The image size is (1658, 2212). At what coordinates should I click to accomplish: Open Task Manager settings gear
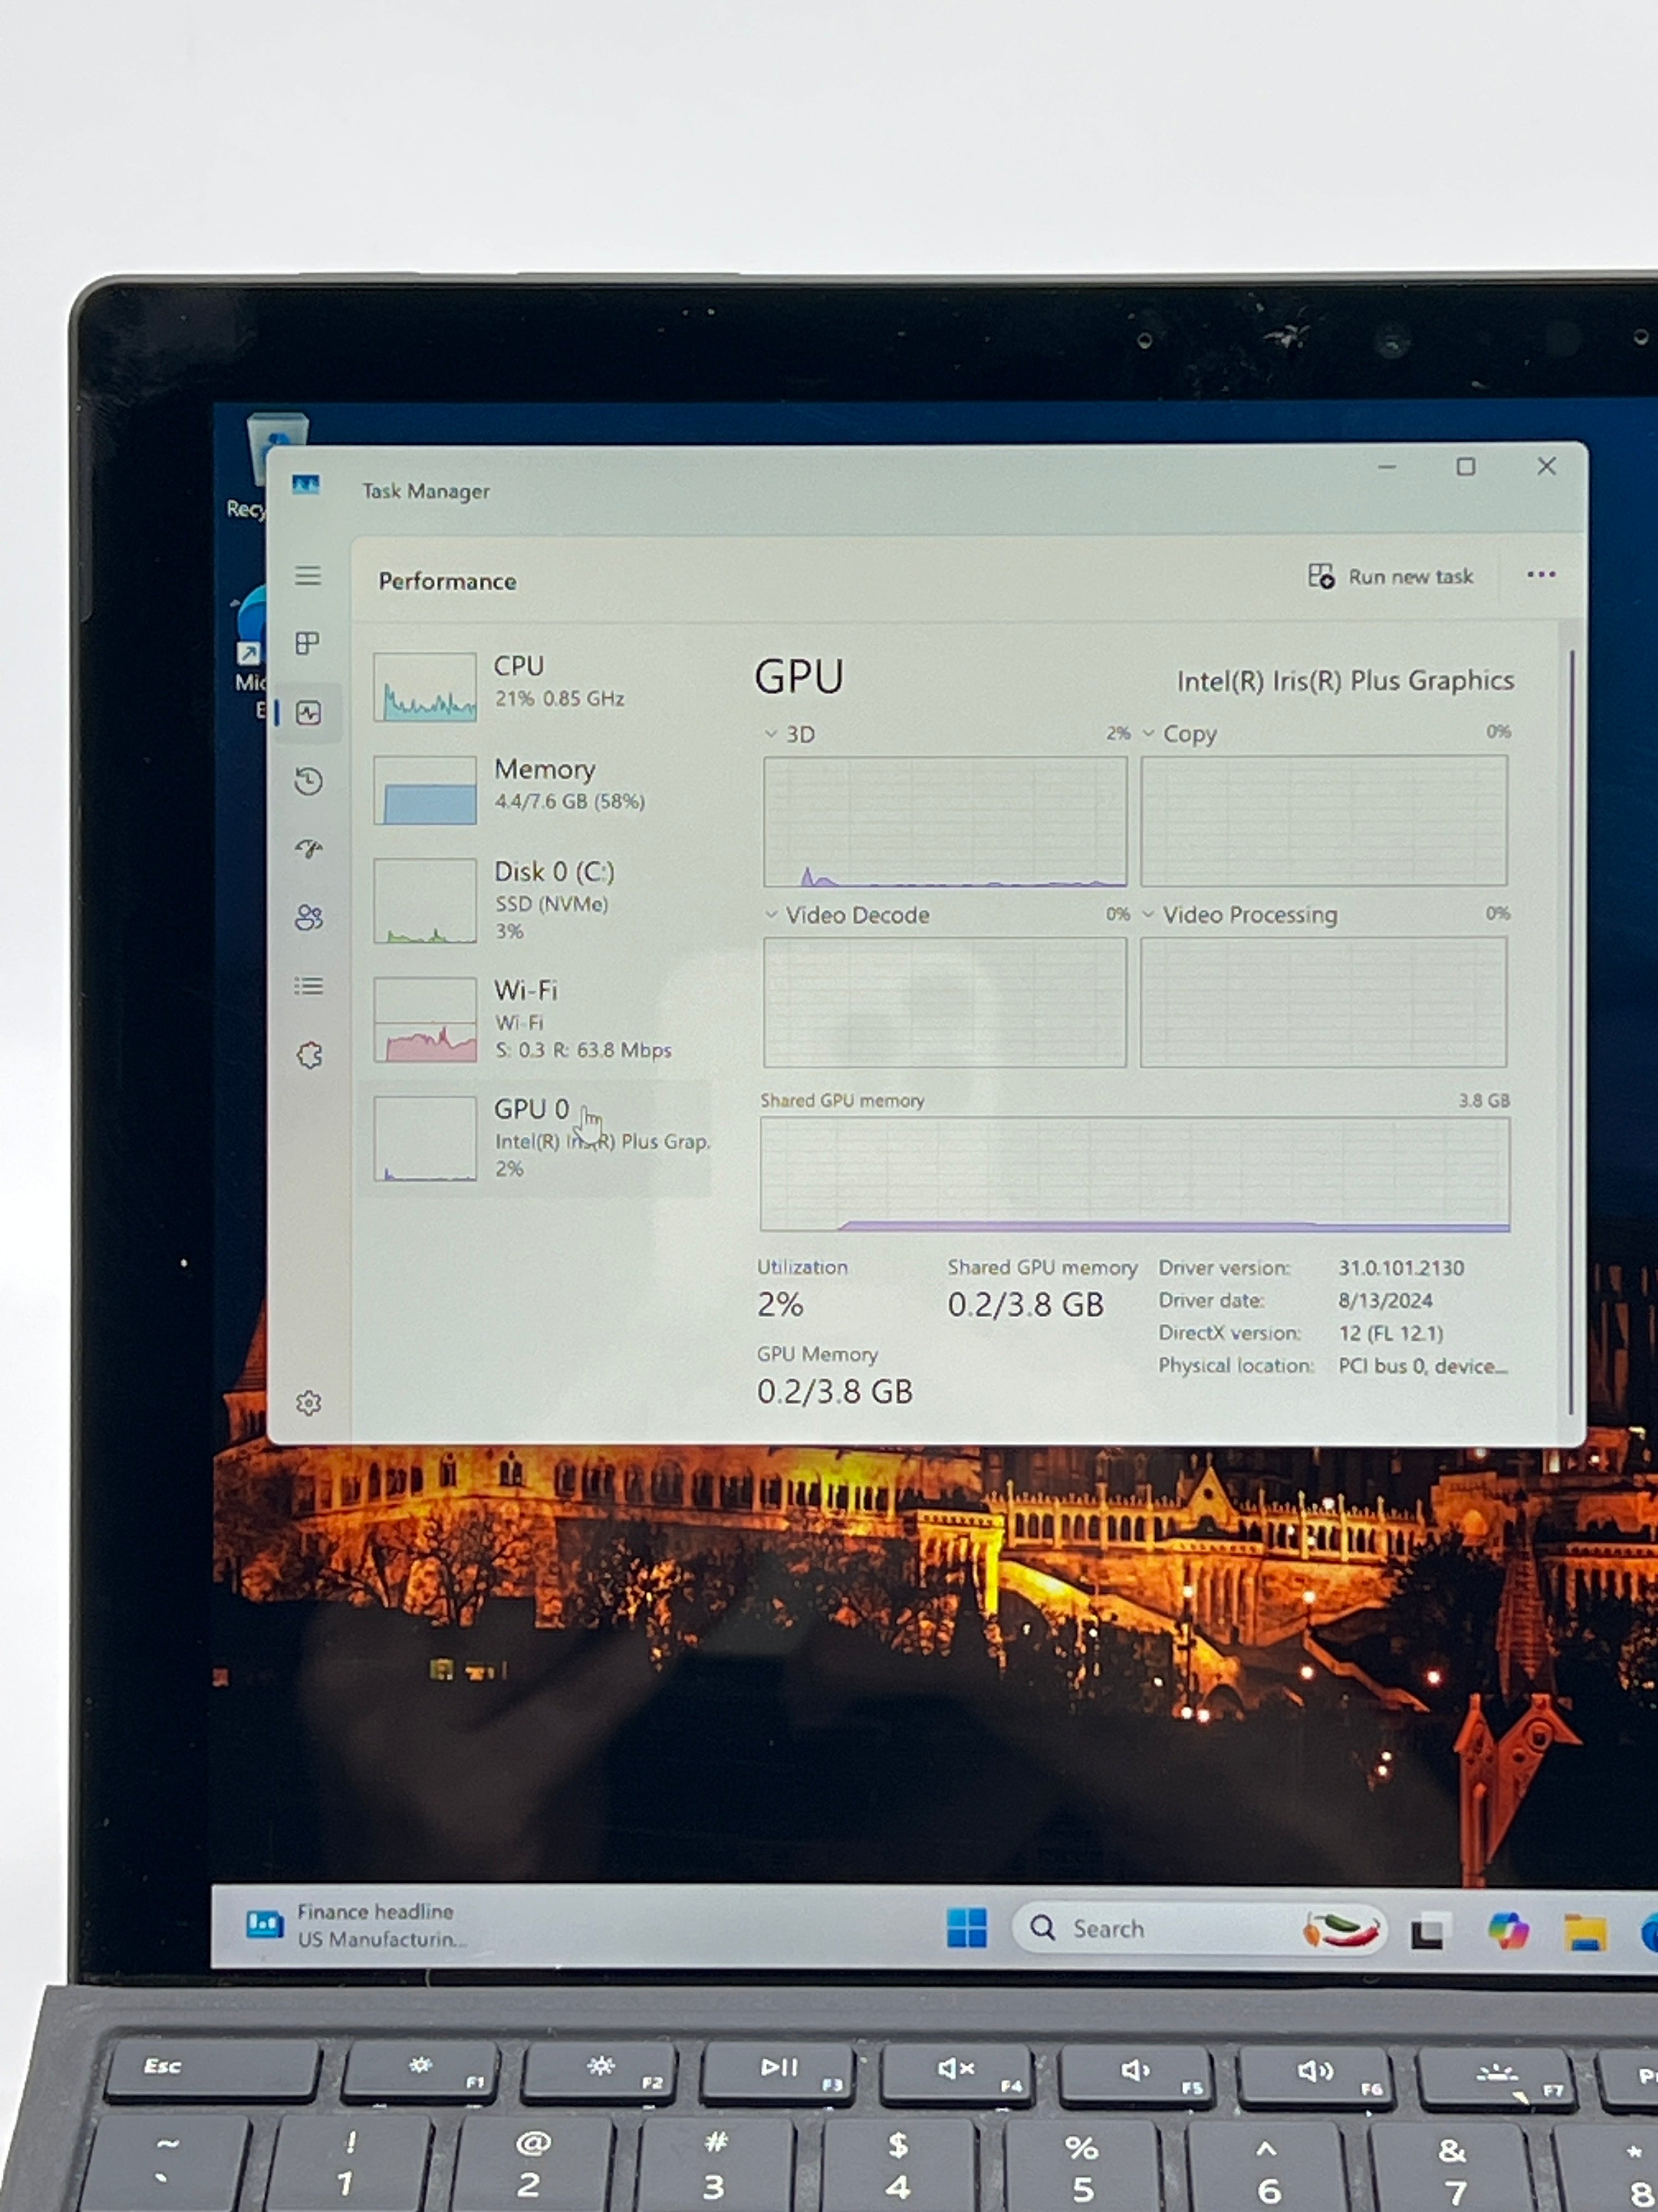pos(309,1403)
